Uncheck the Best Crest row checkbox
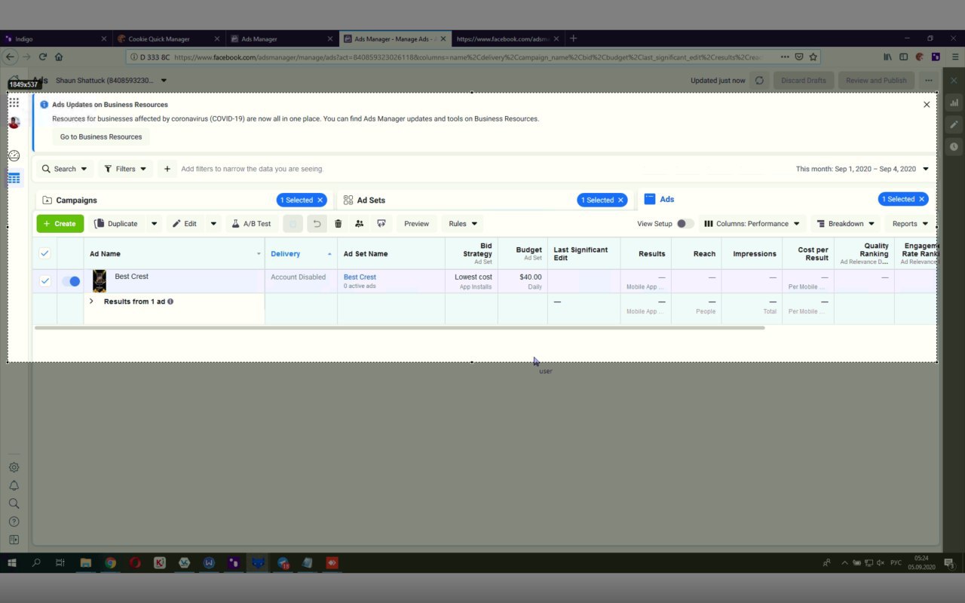This screenshot has height=603, width=965. (45, 281)
